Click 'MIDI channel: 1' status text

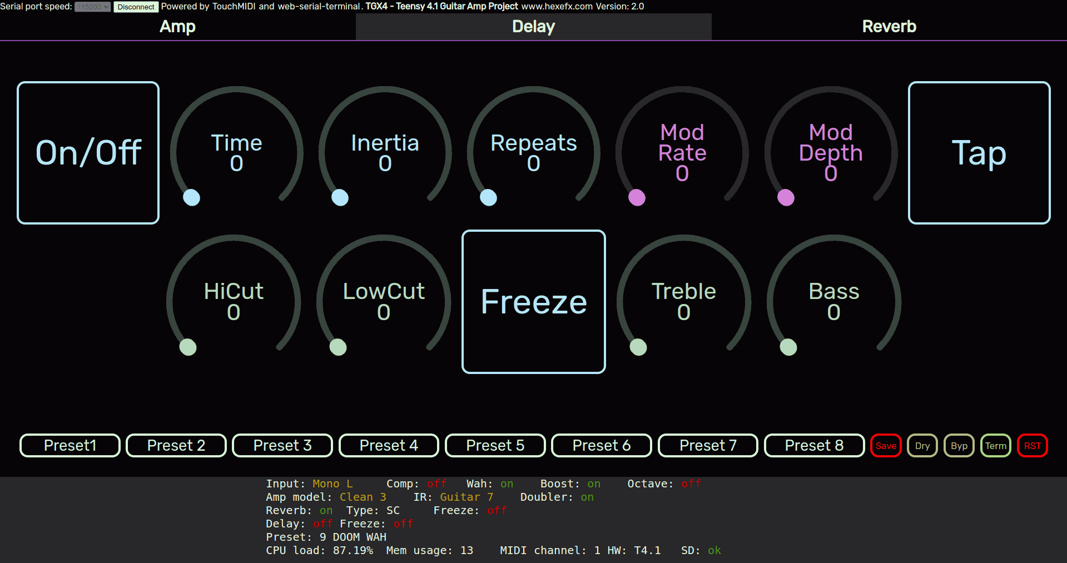tap(550, 550)
